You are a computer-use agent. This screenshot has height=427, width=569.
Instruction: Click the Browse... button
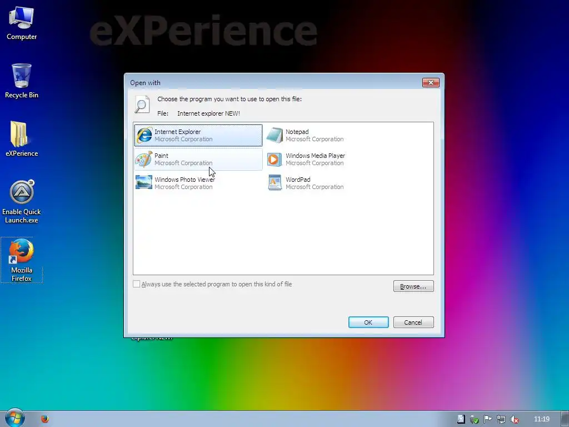(413, 286)
